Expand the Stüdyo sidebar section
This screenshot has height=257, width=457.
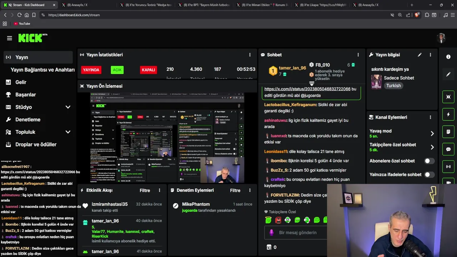pyautogui.click(x=68, y=107)
